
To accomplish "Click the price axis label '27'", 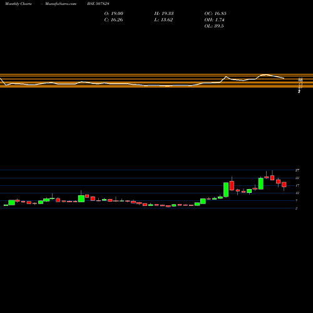I will (297, 170).
